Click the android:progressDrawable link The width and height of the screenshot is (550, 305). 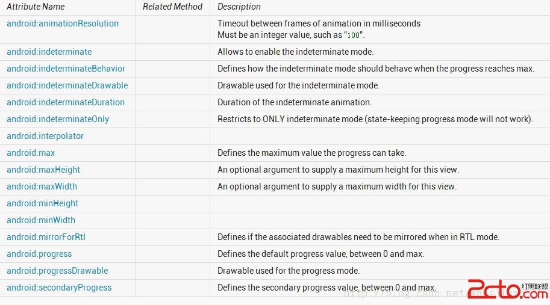pyautogui.click(x=58, y=271)
